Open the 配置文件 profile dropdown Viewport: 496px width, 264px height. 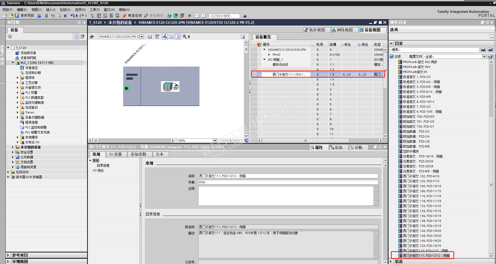(484, 56)
